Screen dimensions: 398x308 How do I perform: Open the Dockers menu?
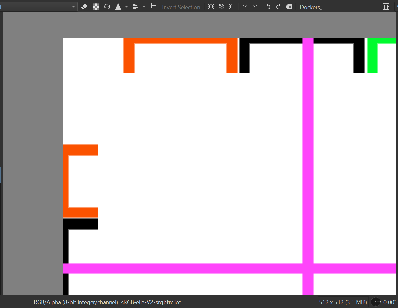311,7
